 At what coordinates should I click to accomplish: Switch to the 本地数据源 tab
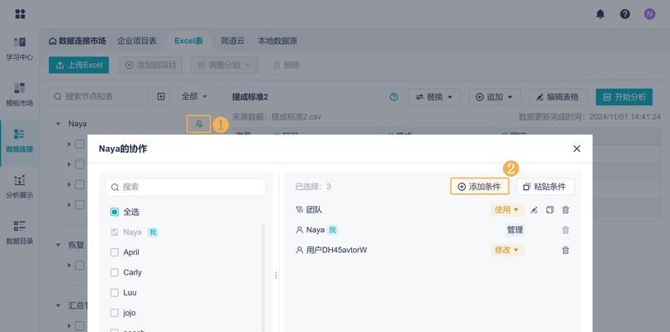coord(277,41)
